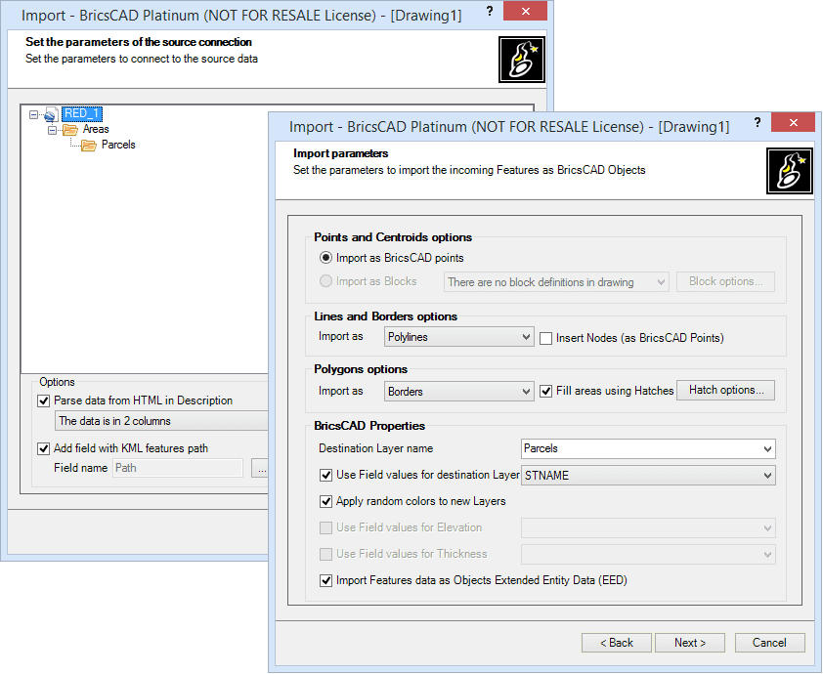Click the ellipsis button beside Field name
This screenshot has width=823, height=674.
[x=260, y=468]
